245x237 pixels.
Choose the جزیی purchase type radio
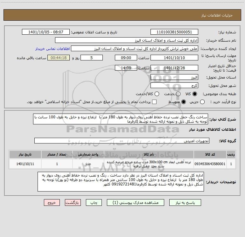[202, 102]
